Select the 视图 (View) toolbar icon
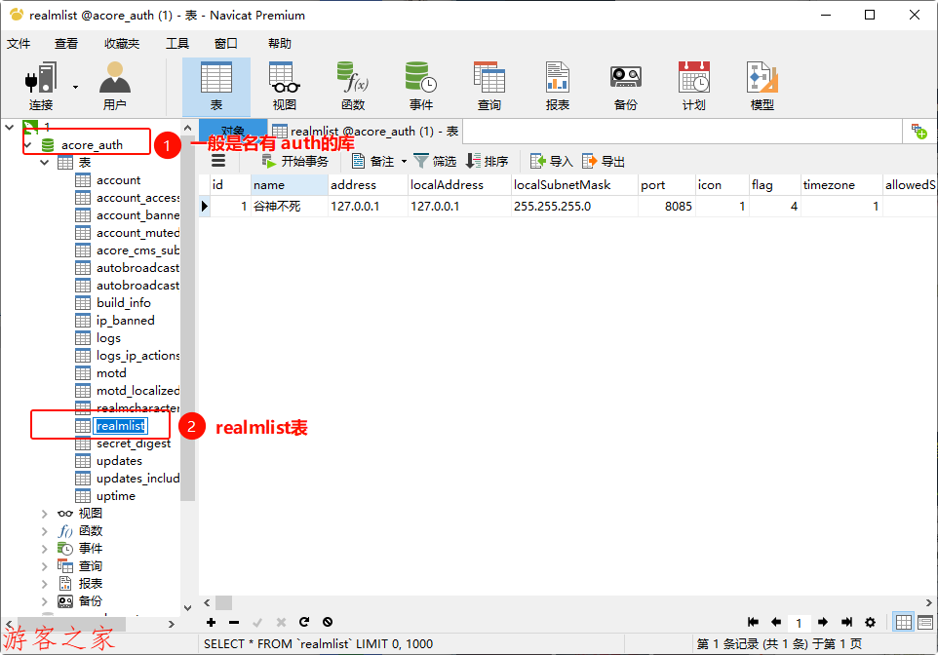 [284, 86]
